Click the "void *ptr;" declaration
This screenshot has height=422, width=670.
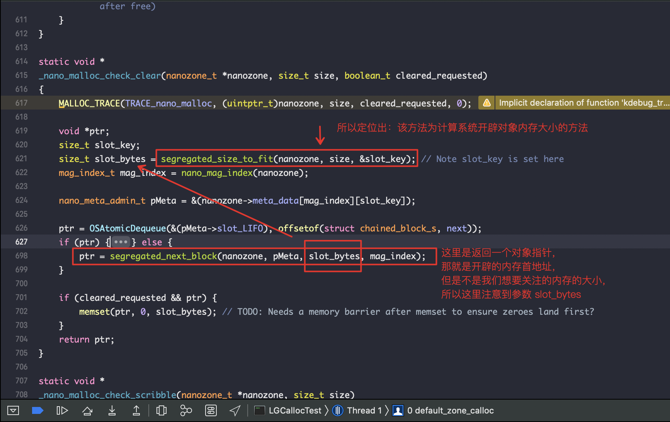(x=84, y=131)
